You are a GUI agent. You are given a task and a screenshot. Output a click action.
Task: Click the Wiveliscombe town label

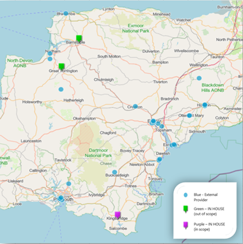[x=186, y=51]
